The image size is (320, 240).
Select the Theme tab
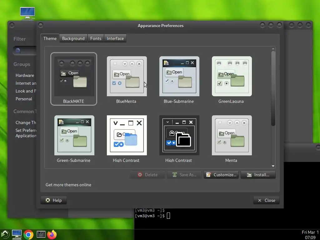click(50, 38)
